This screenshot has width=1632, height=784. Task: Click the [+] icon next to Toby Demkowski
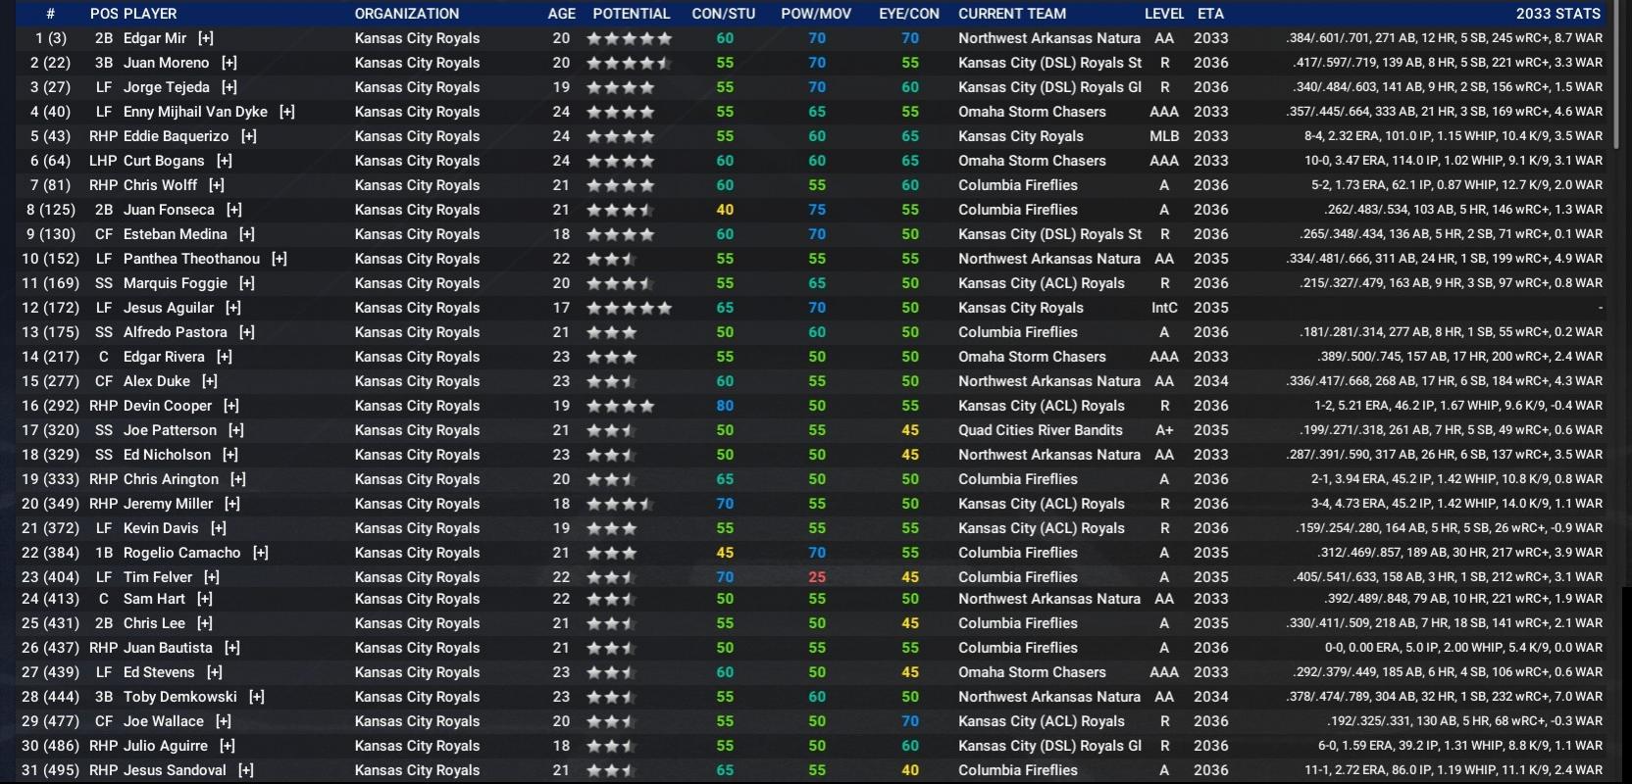[256, 697]
